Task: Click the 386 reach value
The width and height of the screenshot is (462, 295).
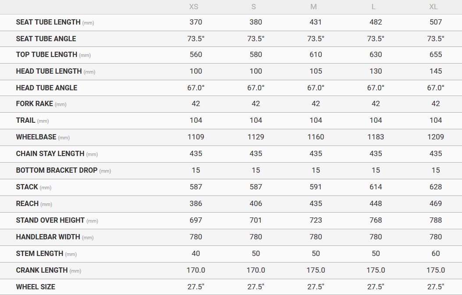Action: [x=196, y=203]
